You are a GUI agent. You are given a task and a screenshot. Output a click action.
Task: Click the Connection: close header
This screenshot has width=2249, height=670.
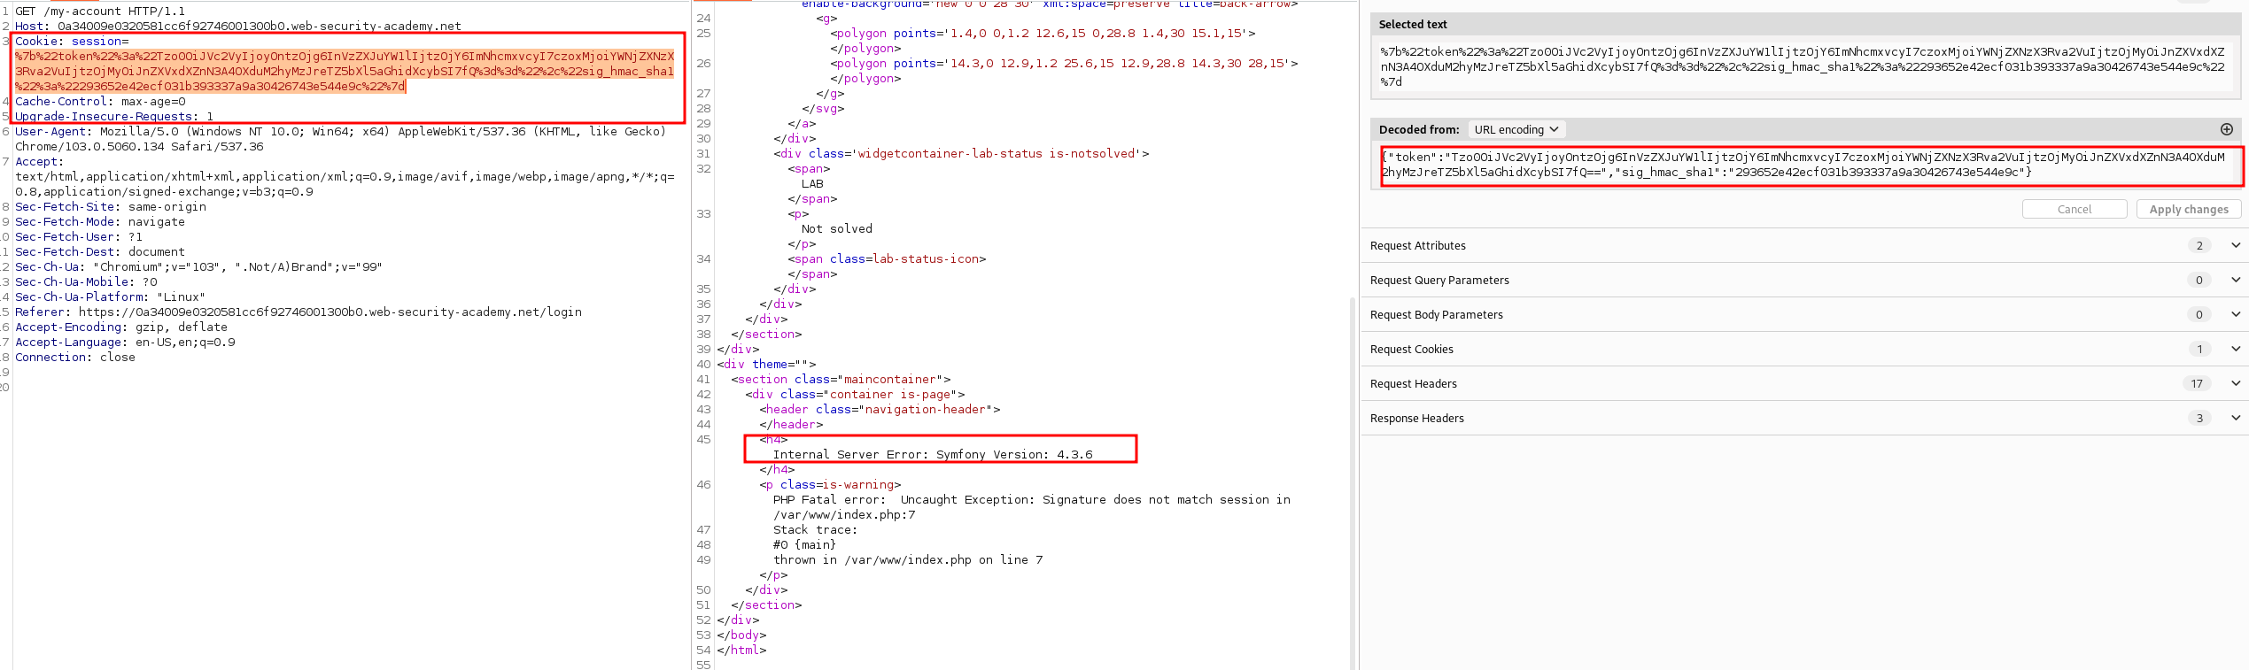(x=75, y=358)
